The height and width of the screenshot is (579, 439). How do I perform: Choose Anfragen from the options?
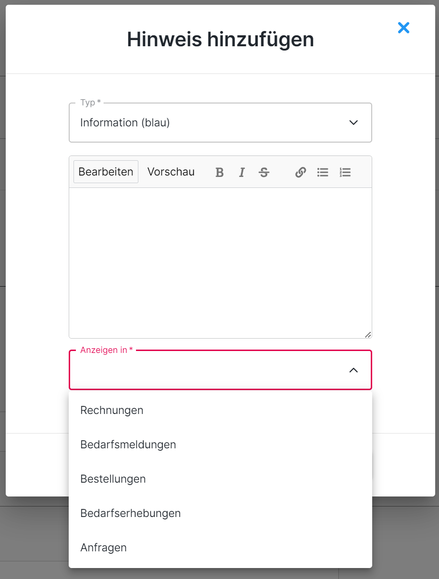pos(104,548)
